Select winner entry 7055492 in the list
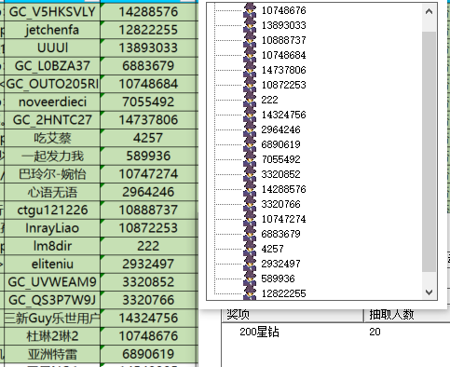450x367 pixels. [280, 159]
